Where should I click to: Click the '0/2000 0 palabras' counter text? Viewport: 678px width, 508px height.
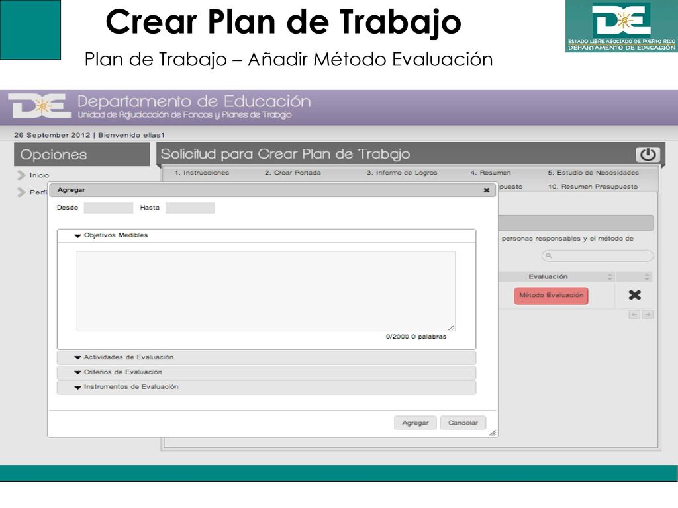pos(416,337)
